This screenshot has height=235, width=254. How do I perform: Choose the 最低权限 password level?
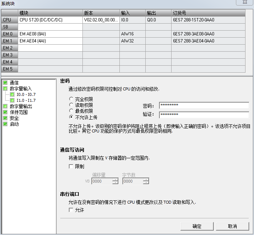pos(71,111)
